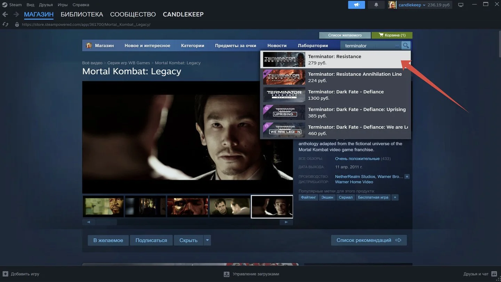Viewport: 501px width, 282px height.
Task: Expand the developers list with plus
Action: coord(407,177)
